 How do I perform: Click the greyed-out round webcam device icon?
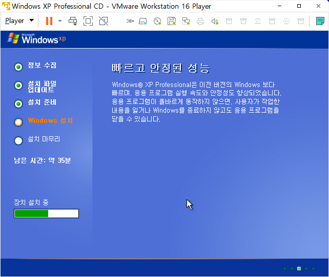point(286,21)
